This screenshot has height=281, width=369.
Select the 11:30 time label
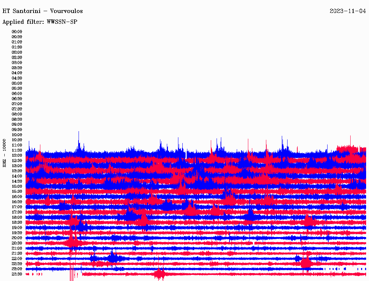click(x=17, y=150)
